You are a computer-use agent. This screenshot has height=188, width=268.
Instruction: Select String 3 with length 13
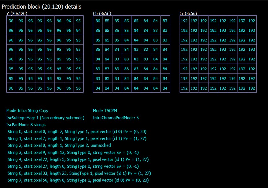73,152
